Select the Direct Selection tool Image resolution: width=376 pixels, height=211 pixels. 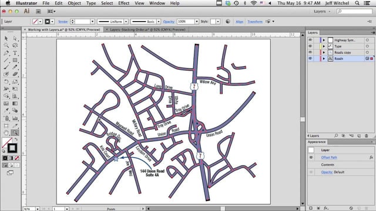pyautogui.click(x=15, y=38)
